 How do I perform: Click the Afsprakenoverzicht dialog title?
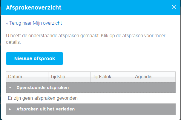click(x=34, y=7)
